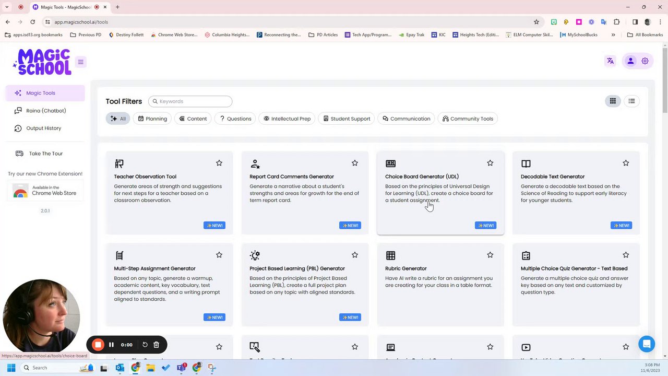Open a new Chrome tab
The image size is (668, 376).
point(117,7)
